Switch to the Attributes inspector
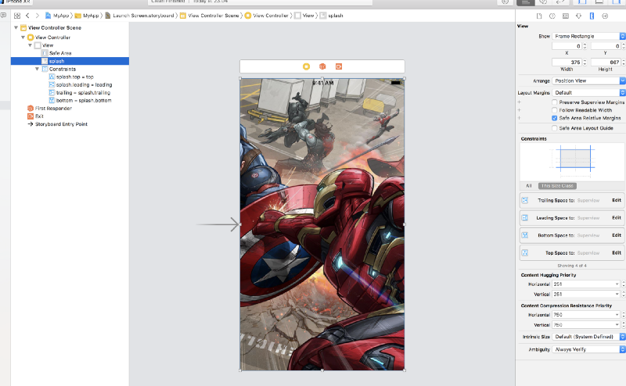 pos(578,16)
